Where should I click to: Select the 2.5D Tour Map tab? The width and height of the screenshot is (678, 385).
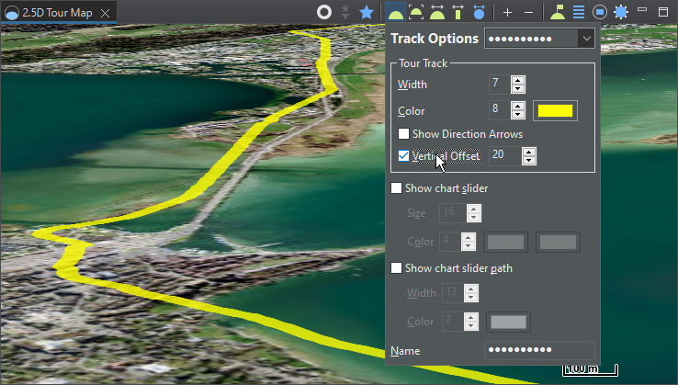pos(58,13)
